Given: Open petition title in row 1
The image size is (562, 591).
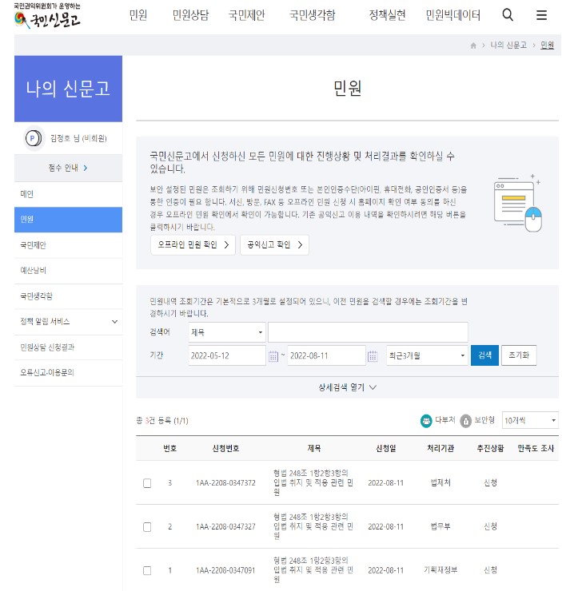Looking at the screenshot, I should point(313,570).
